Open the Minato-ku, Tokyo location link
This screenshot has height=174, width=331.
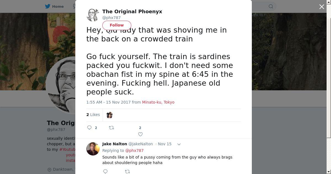click(158, 102)
